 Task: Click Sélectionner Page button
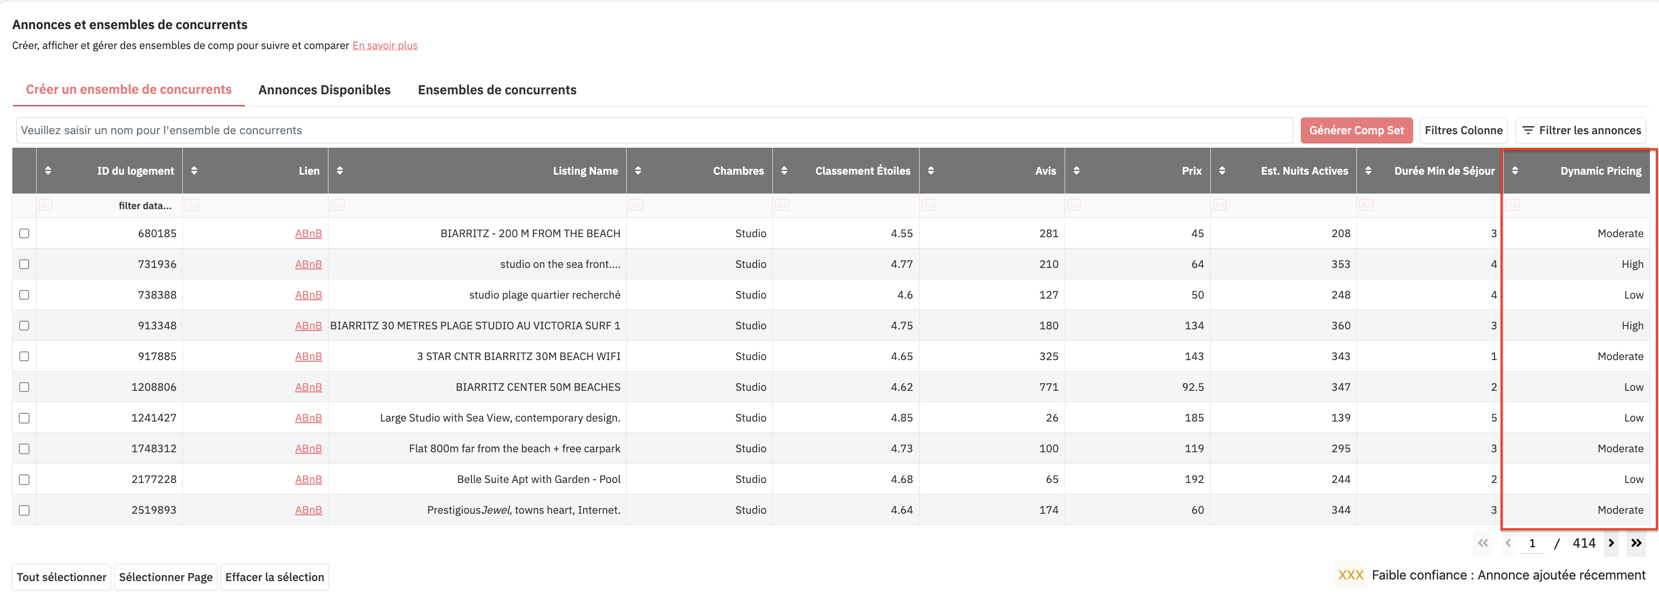pos(166,577)
